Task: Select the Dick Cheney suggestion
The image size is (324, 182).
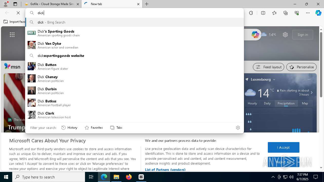Action: coord(134,79)
